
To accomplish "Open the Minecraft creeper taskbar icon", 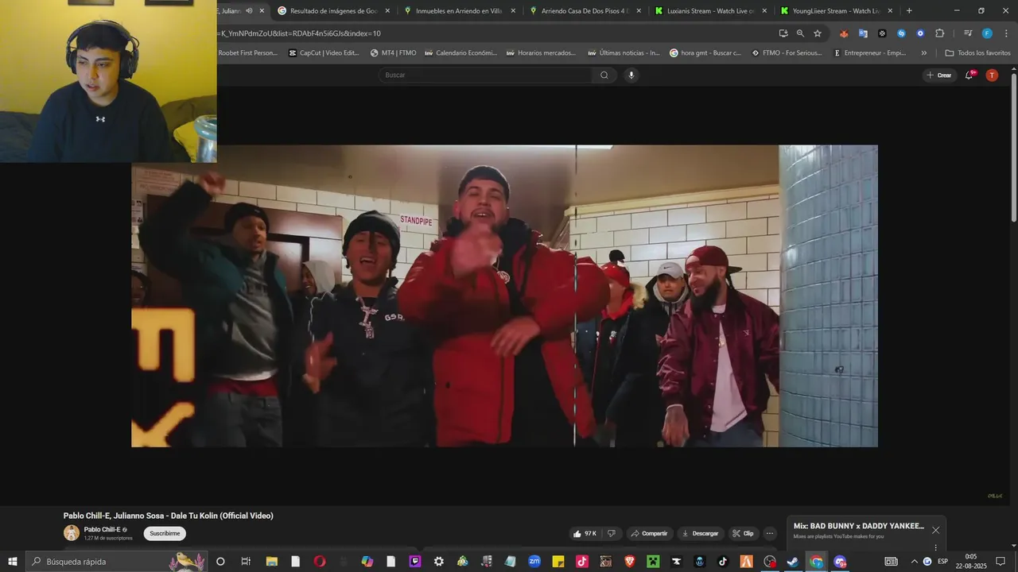I will (x=653, y=562).
